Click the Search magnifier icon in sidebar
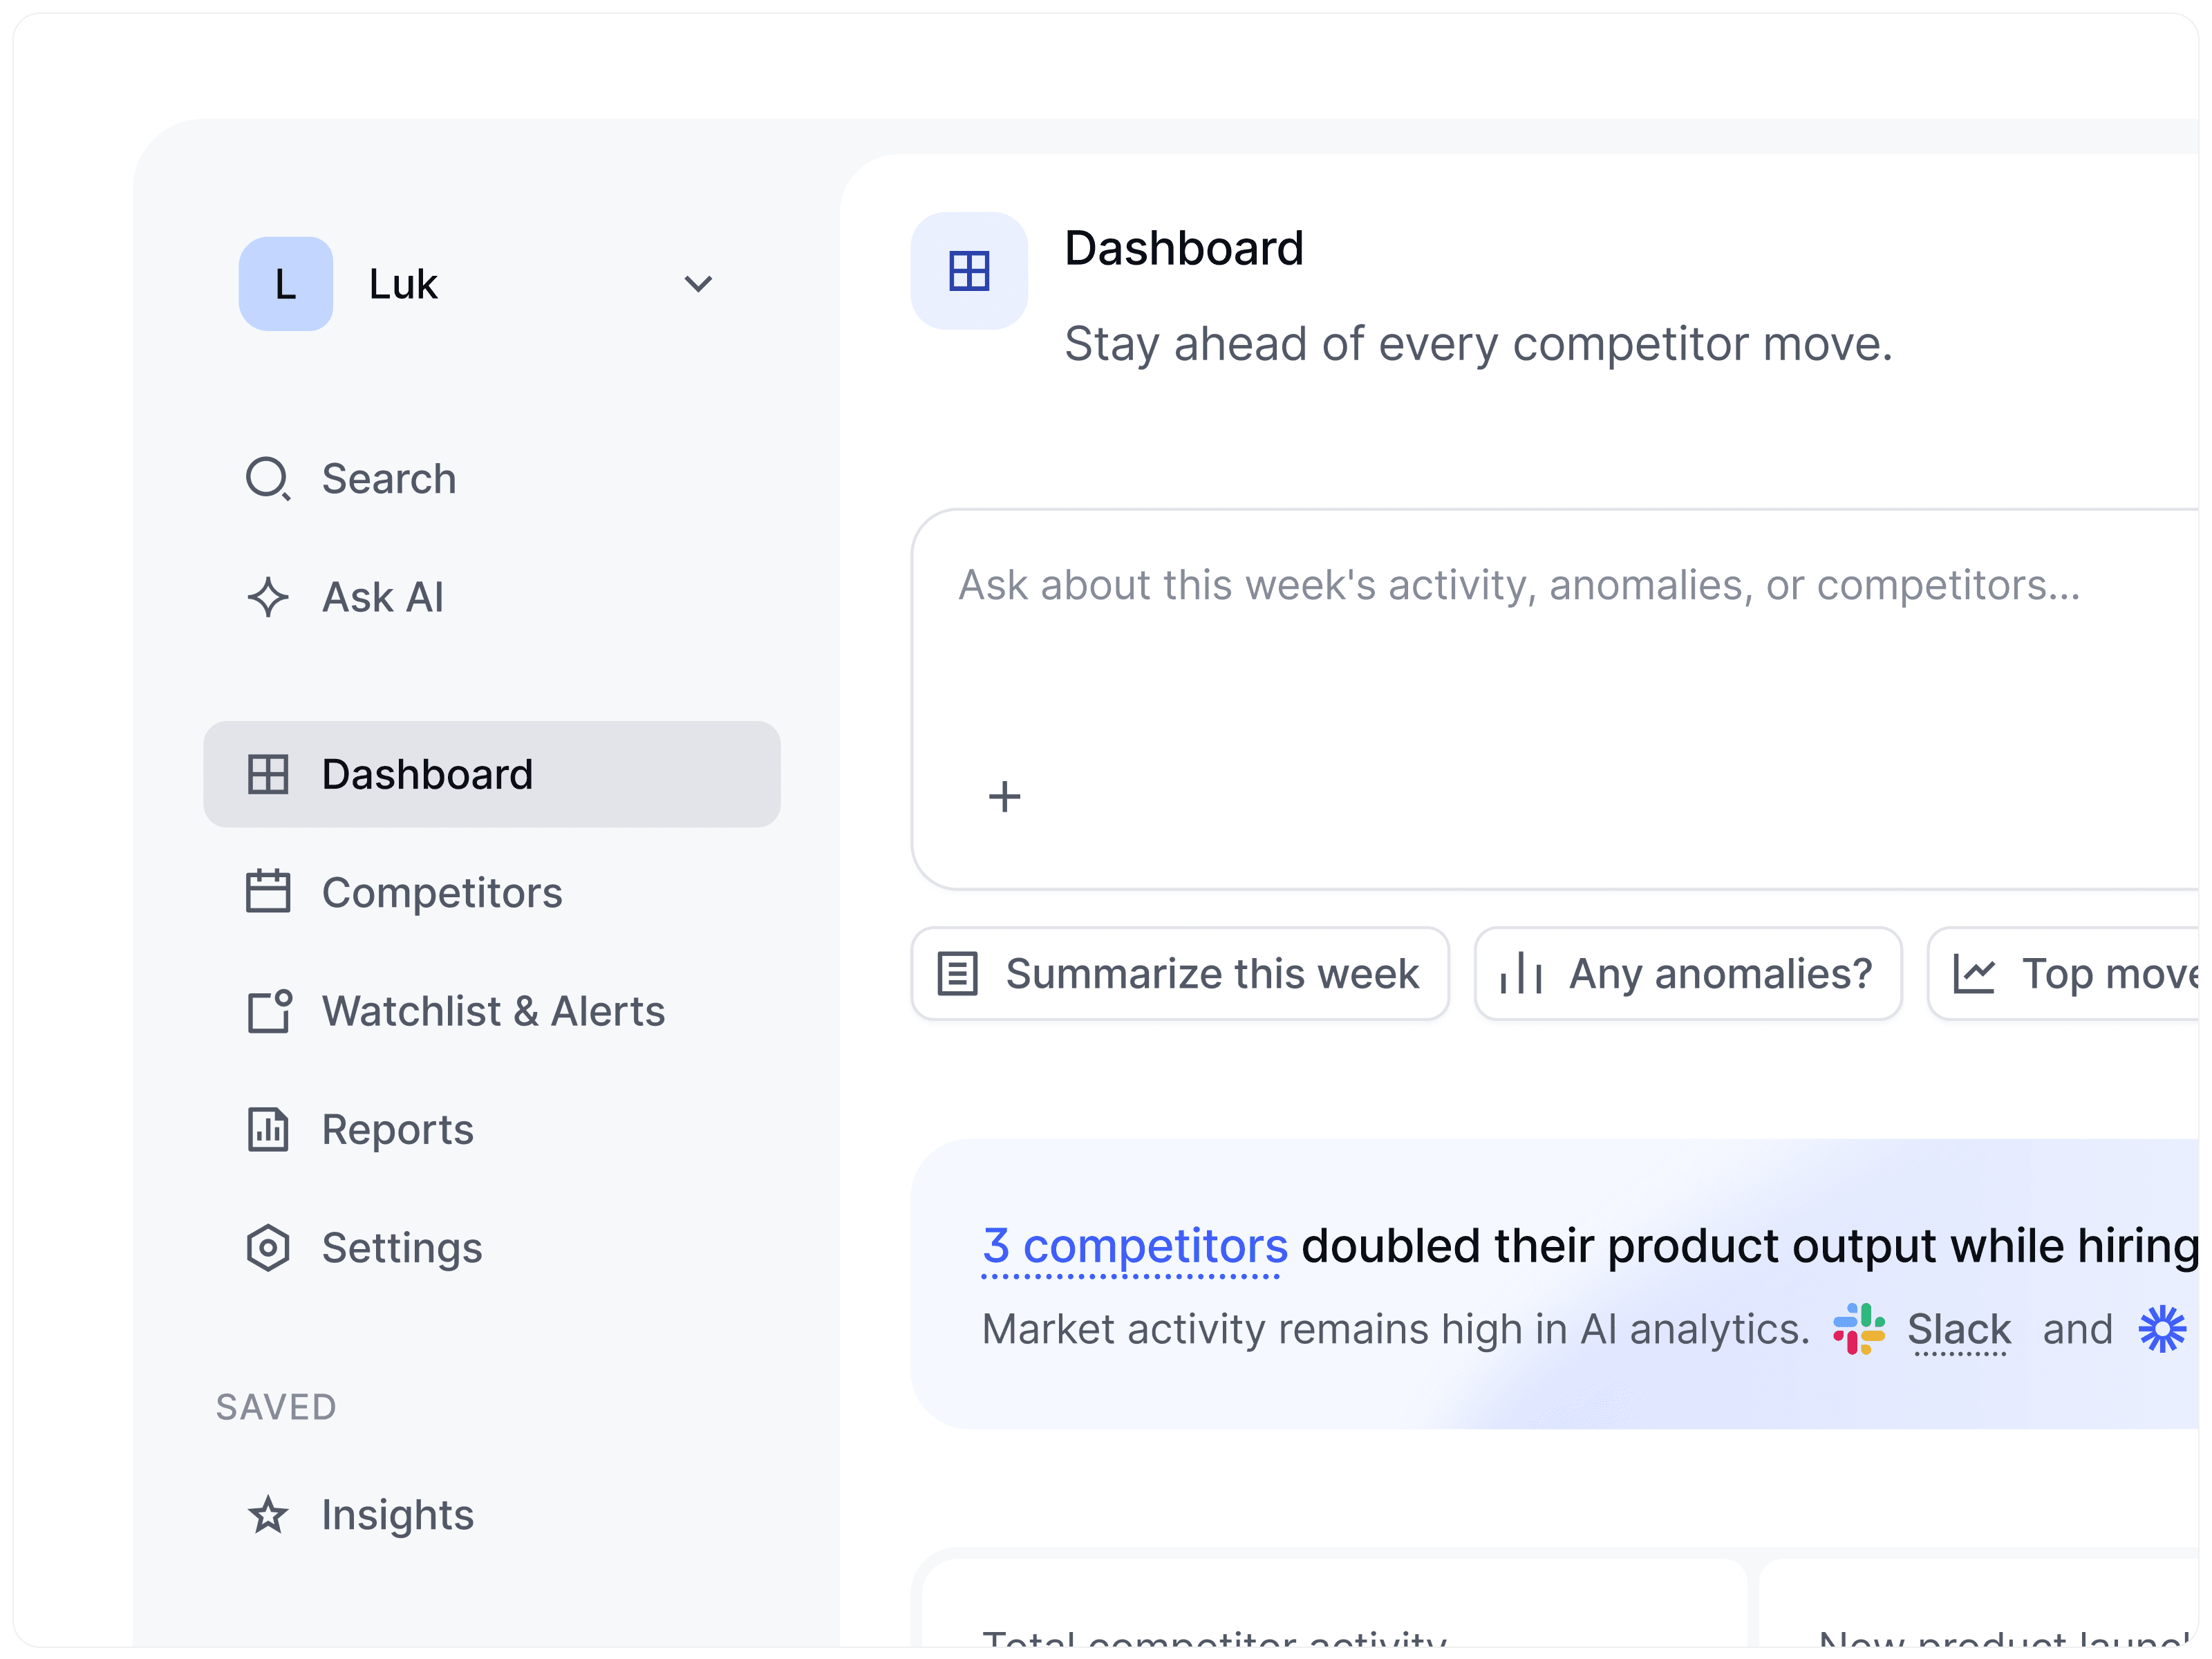The width and height of the screenshot is (2212, 1659). coord(268,479)
